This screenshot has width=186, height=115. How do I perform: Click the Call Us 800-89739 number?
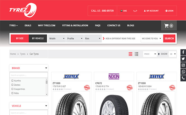[x=102, y=11]
